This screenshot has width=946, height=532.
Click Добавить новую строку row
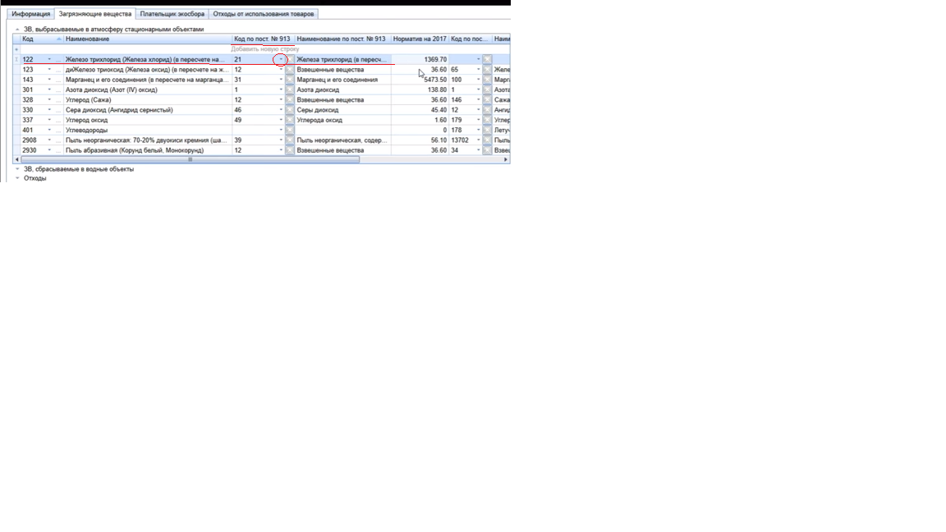click(x=264, y=49)
